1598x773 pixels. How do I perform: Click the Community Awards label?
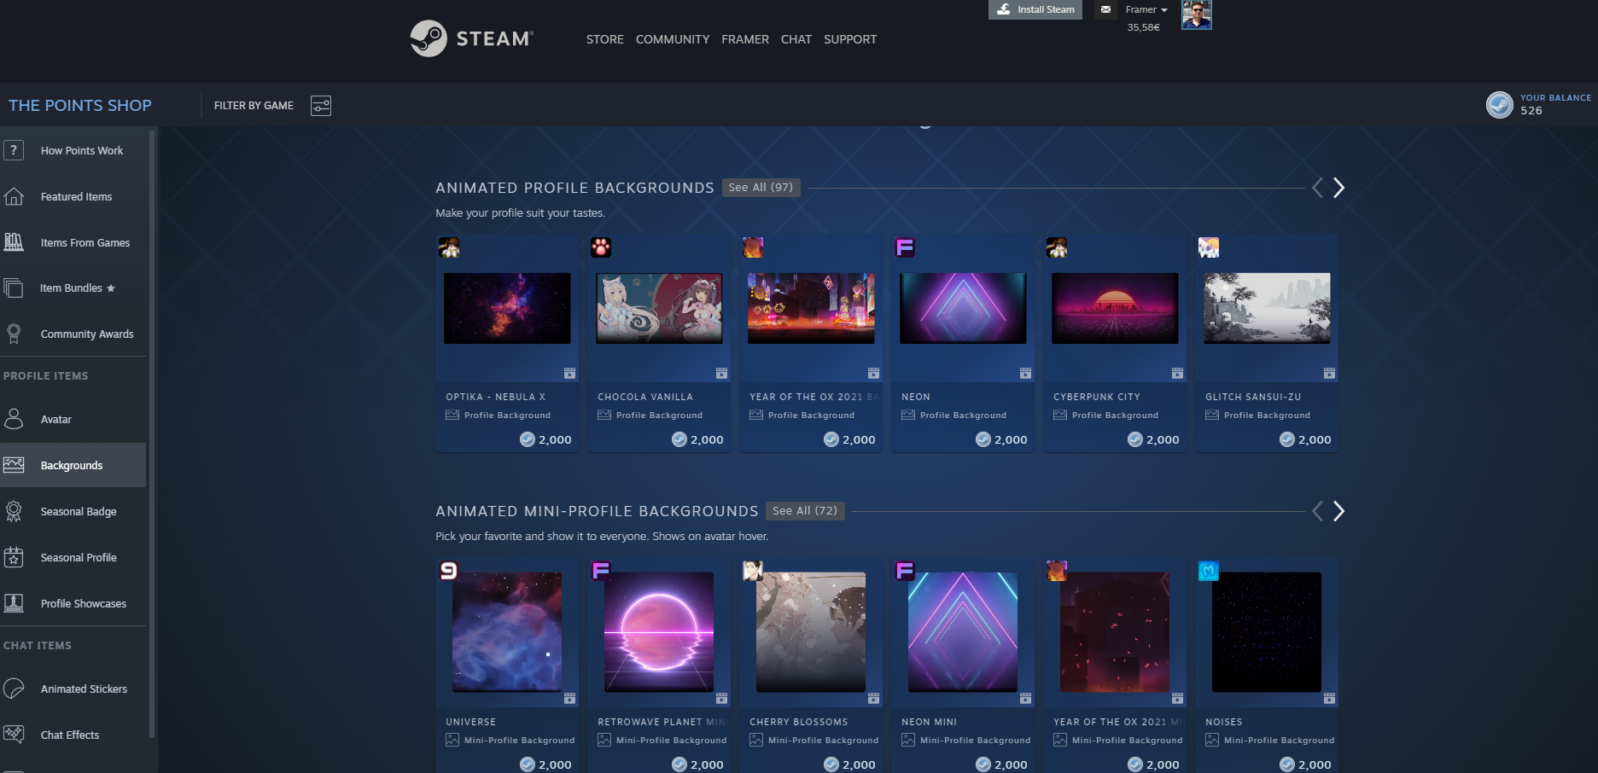[87, 334]
